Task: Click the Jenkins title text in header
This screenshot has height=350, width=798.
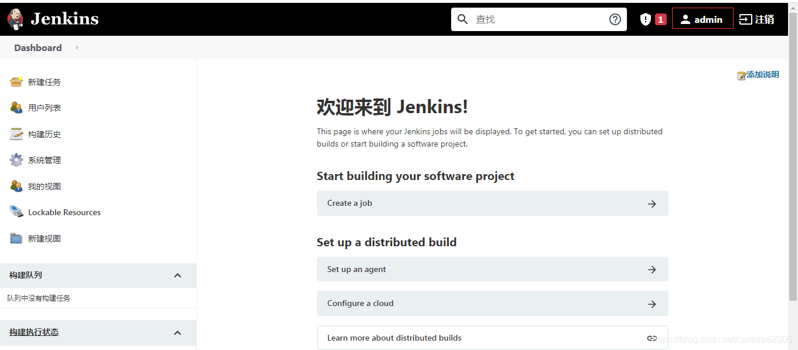Action: [x=64, y=19]
